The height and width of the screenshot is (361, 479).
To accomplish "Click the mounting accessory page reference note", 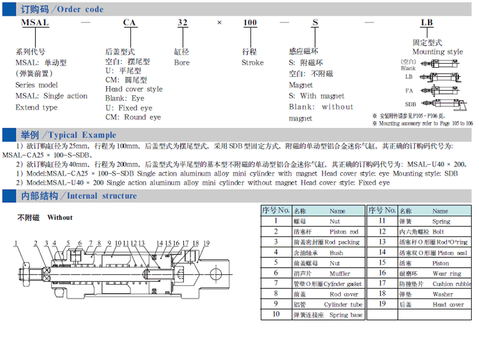I will click(x=423, y=124).
